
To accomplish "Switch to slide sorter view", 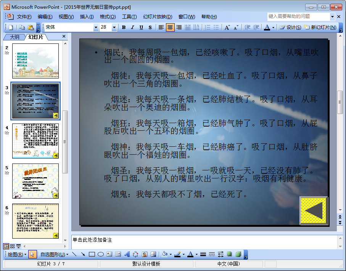I will (12, 246).
